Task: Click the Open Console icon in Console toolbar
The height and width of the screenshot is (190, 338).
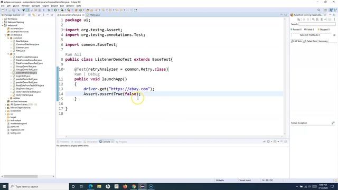Action: 275,142
